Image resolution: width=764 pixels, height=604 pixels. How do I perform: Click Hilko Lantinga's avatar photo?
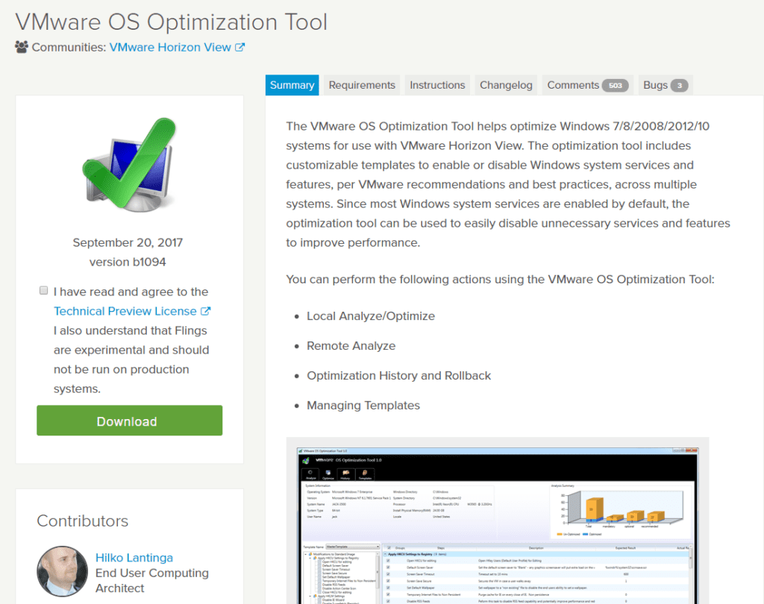pos(62,572)
